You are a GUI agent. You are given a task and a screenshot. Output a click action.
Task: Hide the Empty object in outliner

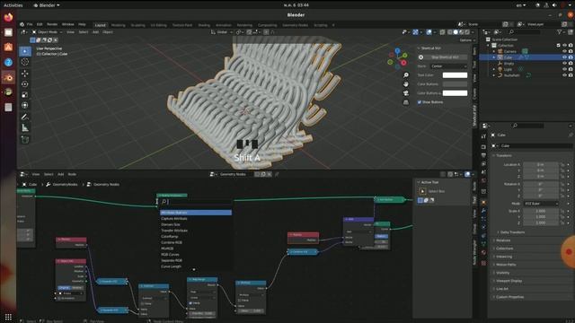tap(565, 64)
